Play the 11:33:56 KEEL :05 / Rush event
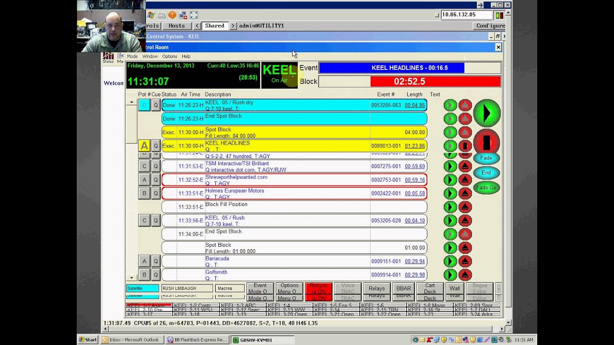The height and width of the screenshot is (345, 614). (450, 220)
